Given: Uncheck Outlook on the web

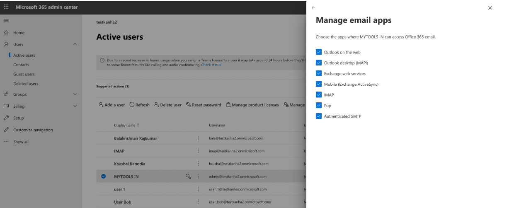Looking at the screenshot, I should [x=318, y=52].
